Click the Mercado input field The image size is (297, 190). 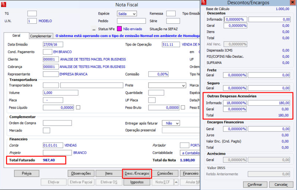[46, 130]
